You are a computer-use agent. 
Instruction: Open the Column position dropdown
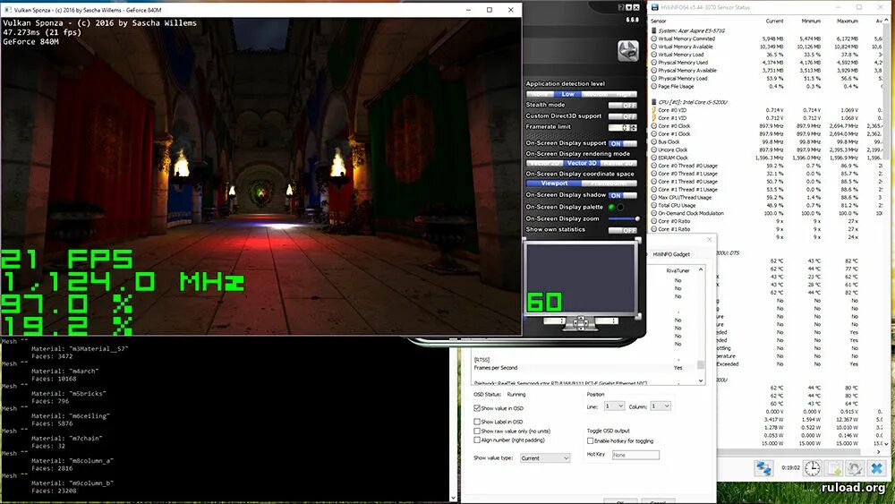click(x=661, y=406)
